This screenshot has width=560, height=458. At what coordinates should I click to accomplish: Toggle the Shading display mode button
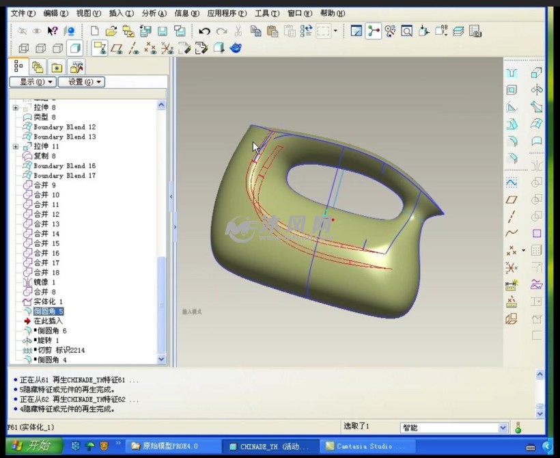coord(75,48)
